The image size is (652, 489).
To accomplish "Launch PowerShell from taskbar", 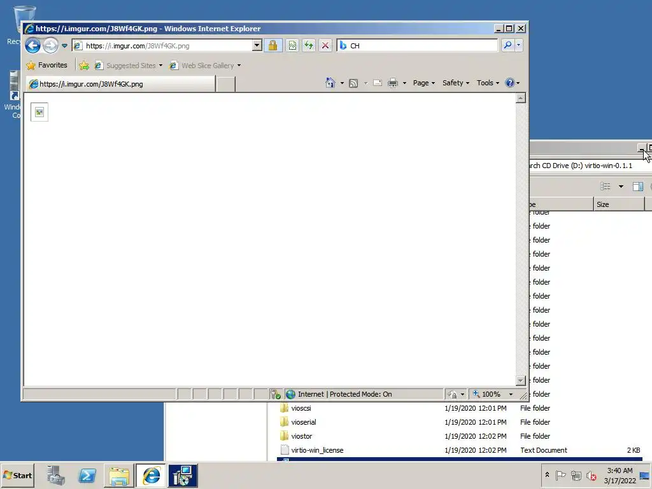I will [87, 475].
